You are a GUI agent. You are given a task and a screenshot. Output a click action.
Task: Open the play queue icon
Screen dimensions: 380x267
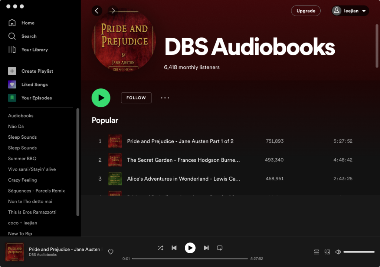pyautogui.click(x=317, y=252)
